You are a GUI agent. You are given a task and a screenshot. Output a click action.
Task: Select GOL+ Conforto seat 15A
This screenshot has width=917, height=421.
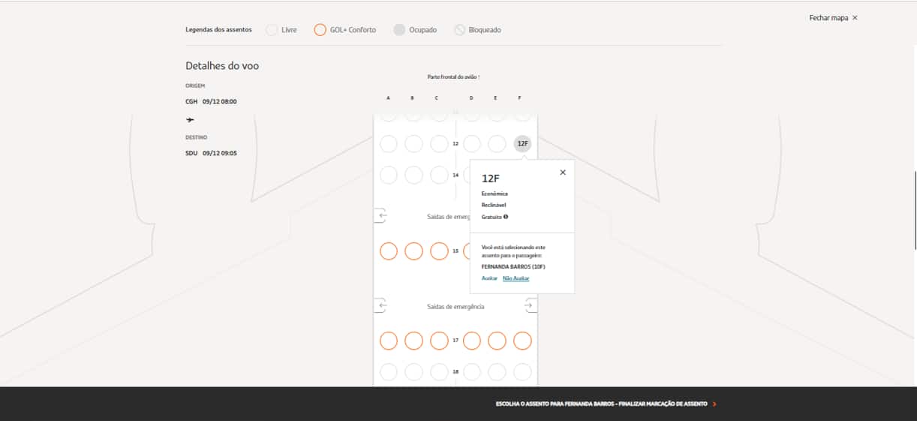(x=389, y=251)
